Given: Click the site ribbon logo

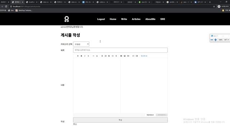Looking at the screenshot, I should pos(66,19).
